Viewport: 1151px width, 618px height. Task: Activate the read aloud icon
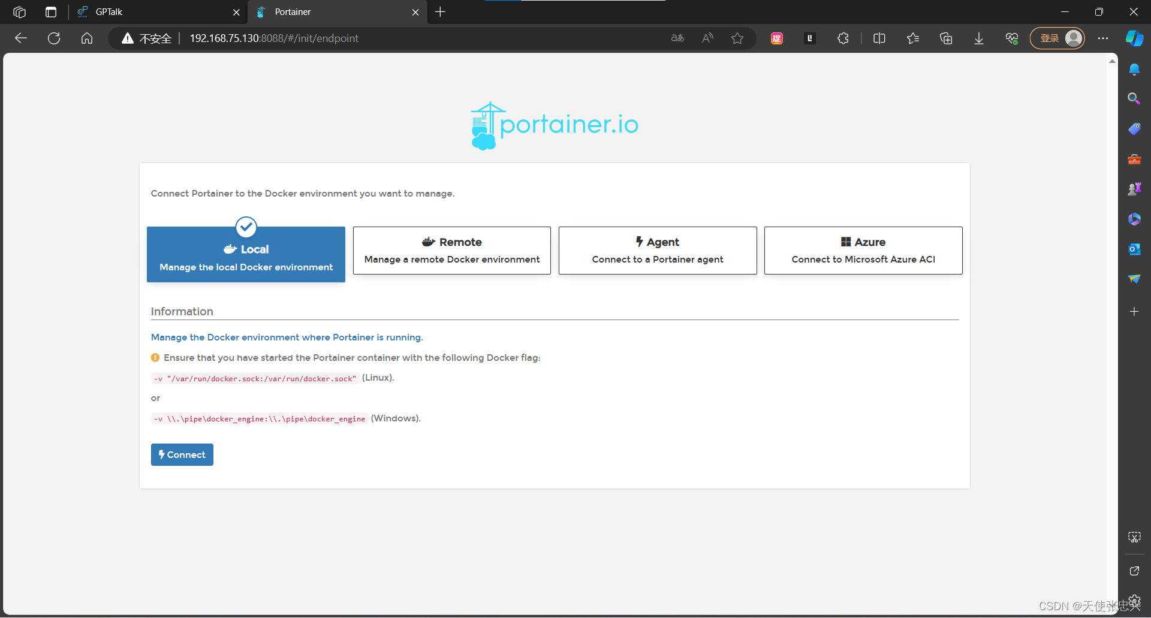tap(707, 38)
